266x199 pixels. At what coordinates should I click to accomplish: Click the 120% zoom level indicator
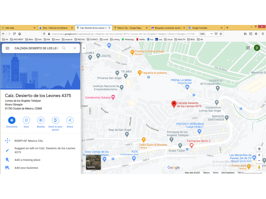click(202, 34)
